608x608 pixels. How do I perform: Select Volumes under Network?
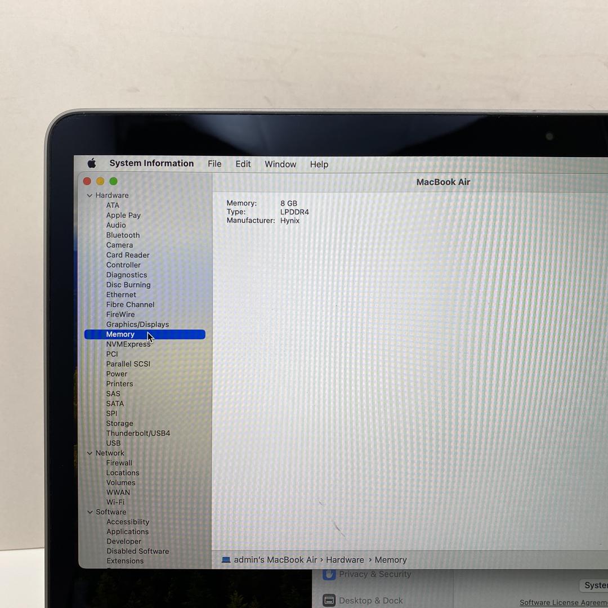(x=120, y=483)
